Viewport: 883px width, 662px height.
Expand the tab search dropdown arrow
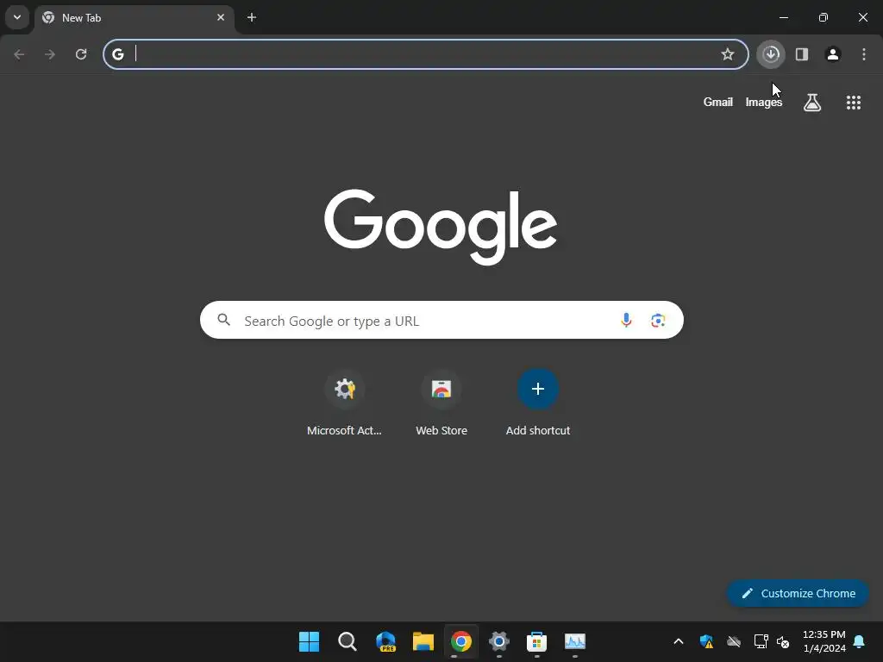(17, 17)
